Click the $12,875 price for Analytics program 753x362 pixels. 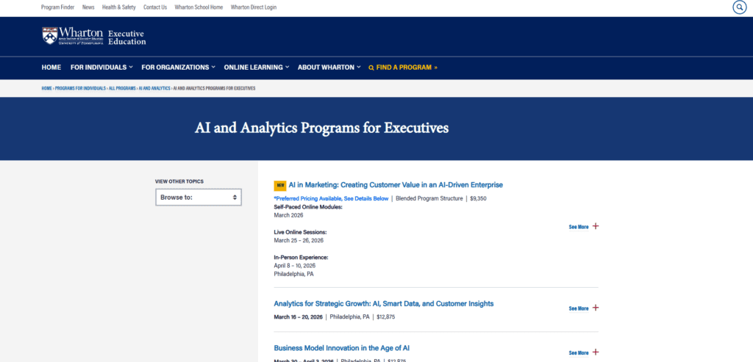385,317
